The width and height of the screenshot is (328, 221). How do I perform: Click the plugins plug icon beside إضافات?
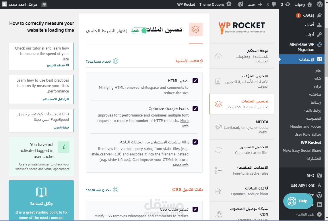click(319, 15)
